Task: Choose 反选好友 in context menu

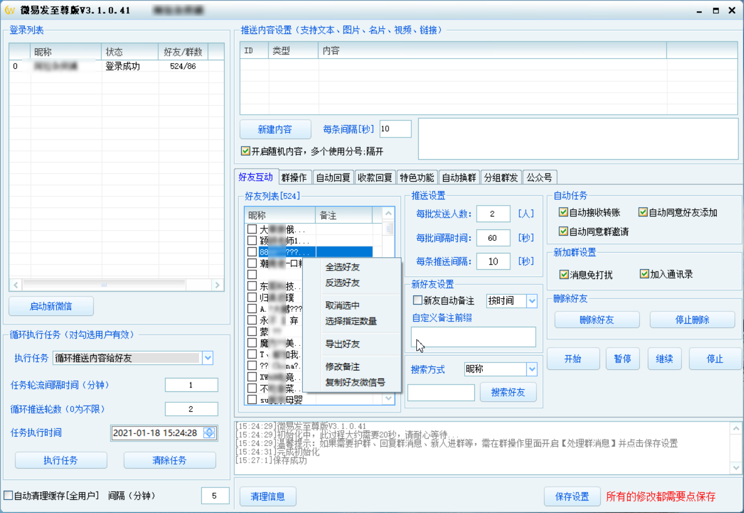Action: (342, 283)
